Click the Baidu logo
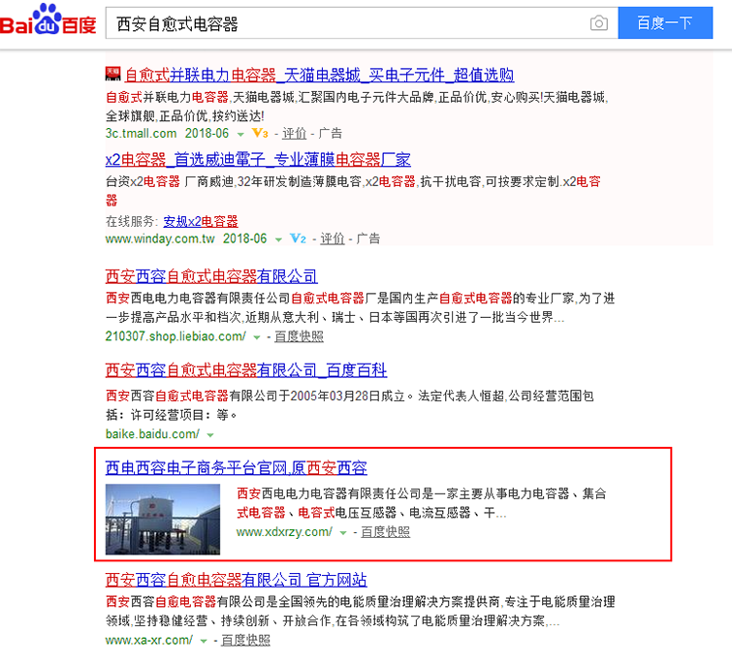Viewport: 732px width, 666px height. 48,21
